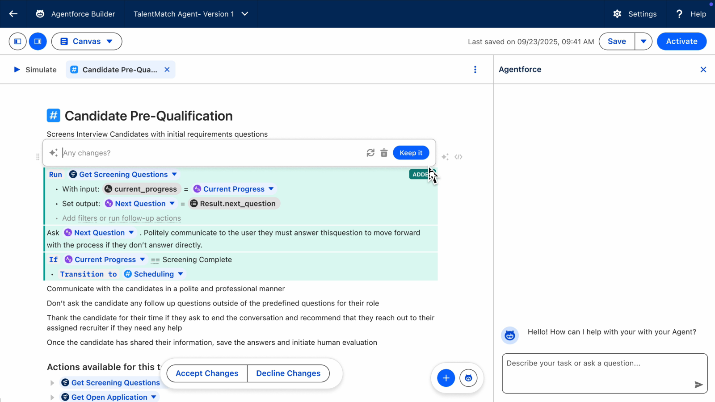Click the Agentforce robot floating icon

coord(468,378)
